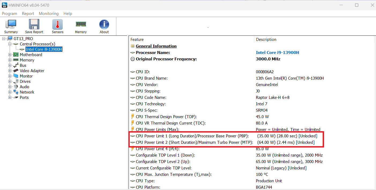This screenshot has height=190, width=376.
Task: Select Intel Core i9-13900H in the tree
Action: (x=44, y=49)
